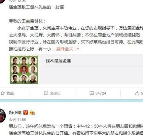Click the orange V verified badge
Image resolution: width=143 pixels, height=135 pixels.
tap(26, 112)
